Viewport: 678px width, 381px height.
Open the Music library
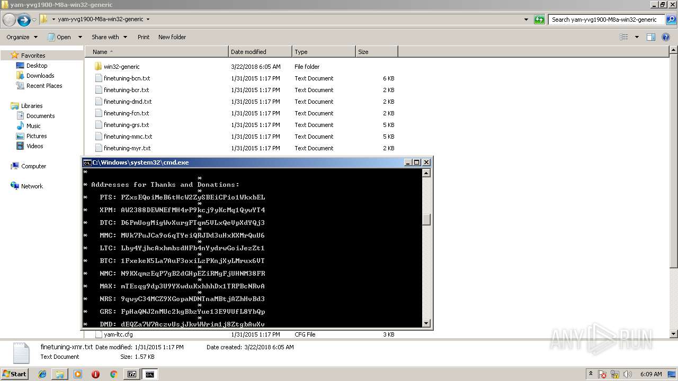point(33,126)
